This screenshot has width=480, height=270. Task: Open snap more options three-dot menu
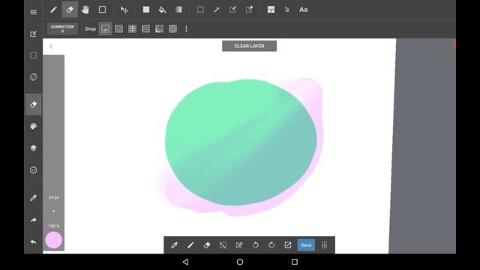[x=186, y=28]
